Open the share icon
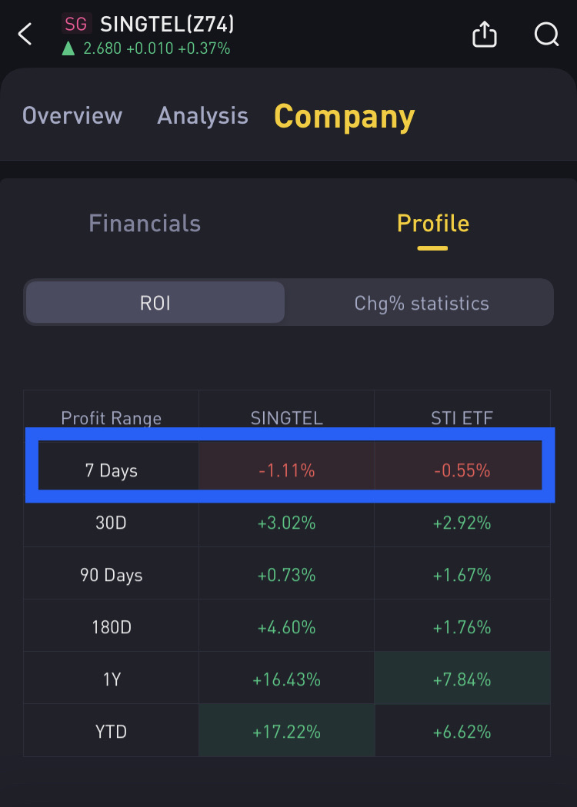The image size is (577, 807). 484,34
